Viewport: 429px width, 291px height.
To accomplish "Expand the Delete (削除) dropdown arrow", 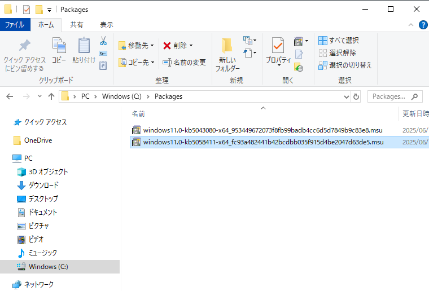I will (x=191, y=45).
